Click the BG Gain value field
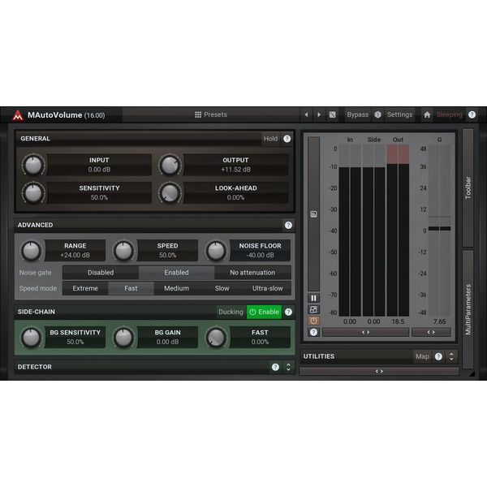487x487 pixels. click(168, 338)
